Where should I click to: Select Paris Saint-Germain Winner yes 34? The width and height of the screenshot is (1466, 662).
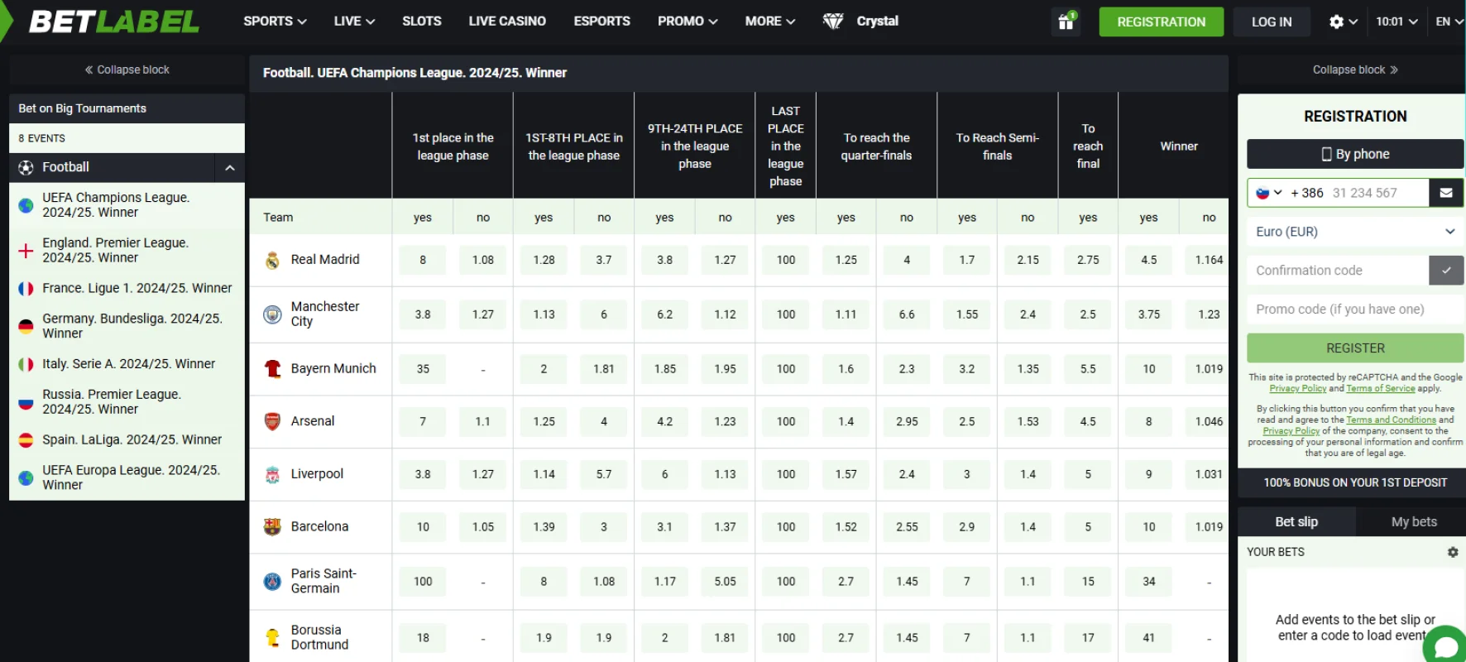coord(1148,582)
